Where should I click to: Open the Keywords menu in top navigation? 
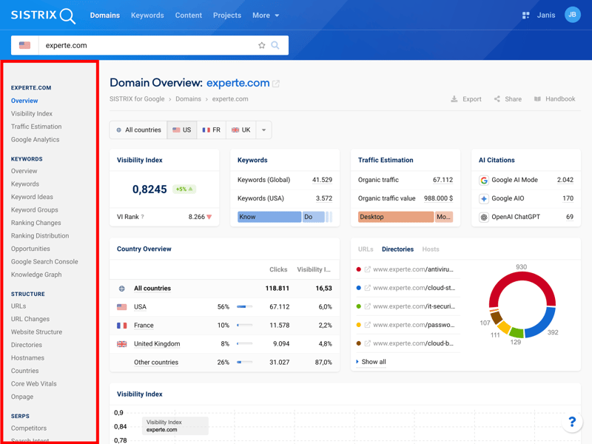(x=147, y=15)
